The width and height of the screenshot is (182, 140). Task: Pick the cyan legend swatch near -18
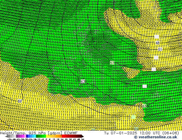pyautogui.click(x=35, y=136)
